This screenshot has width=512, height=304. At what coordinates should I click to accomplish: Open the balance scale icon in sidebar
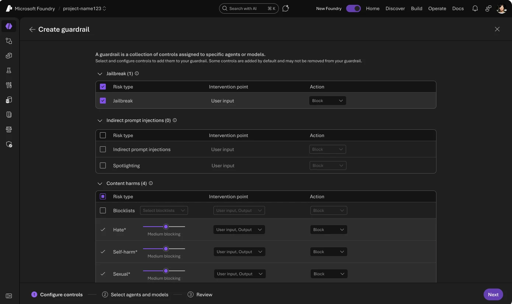coord(9,129)
